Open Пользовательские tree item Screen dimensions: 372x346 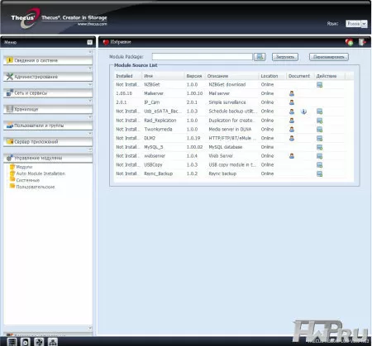click(36, 187)
